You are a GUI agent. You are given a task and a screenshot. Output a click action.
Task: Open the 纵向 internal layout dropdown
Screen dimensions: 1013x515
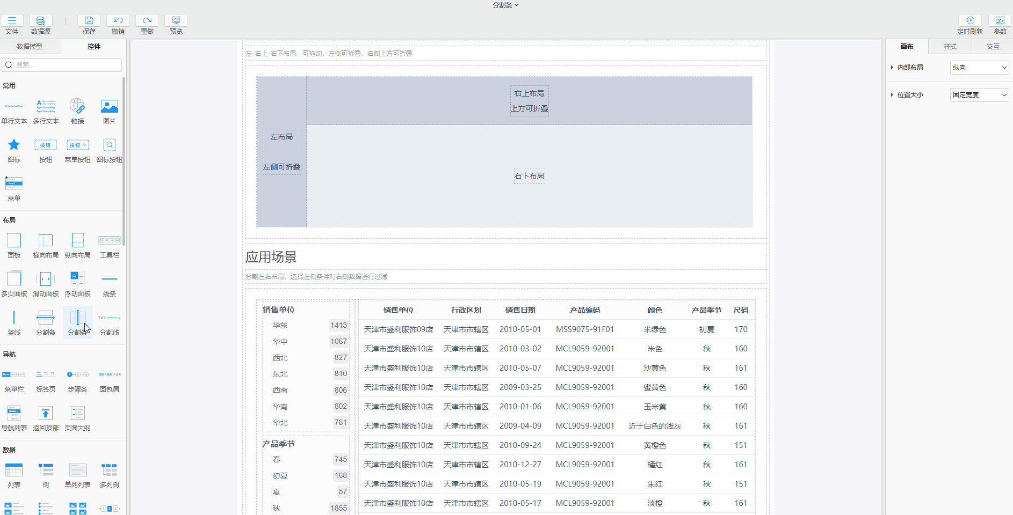pyautogui.click(x=979, y=67)
